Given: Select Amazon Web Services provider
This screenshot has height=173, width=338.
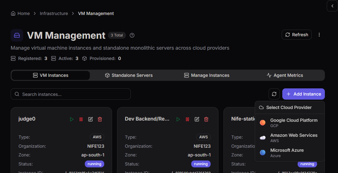Looking at the screenshot, I should coord(290,138).
